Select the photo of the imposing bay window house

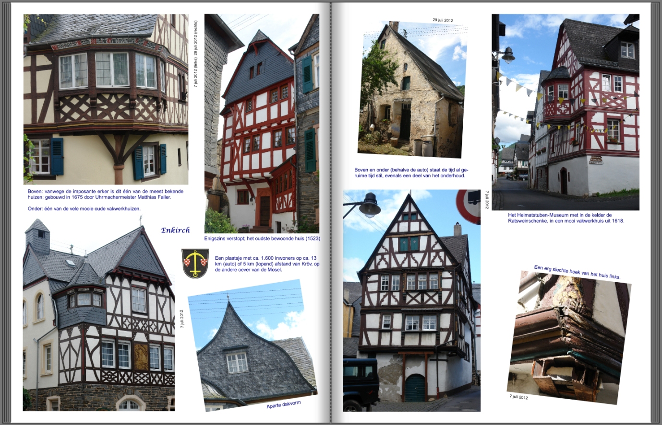pyautogui.click(x=106, y=99)
